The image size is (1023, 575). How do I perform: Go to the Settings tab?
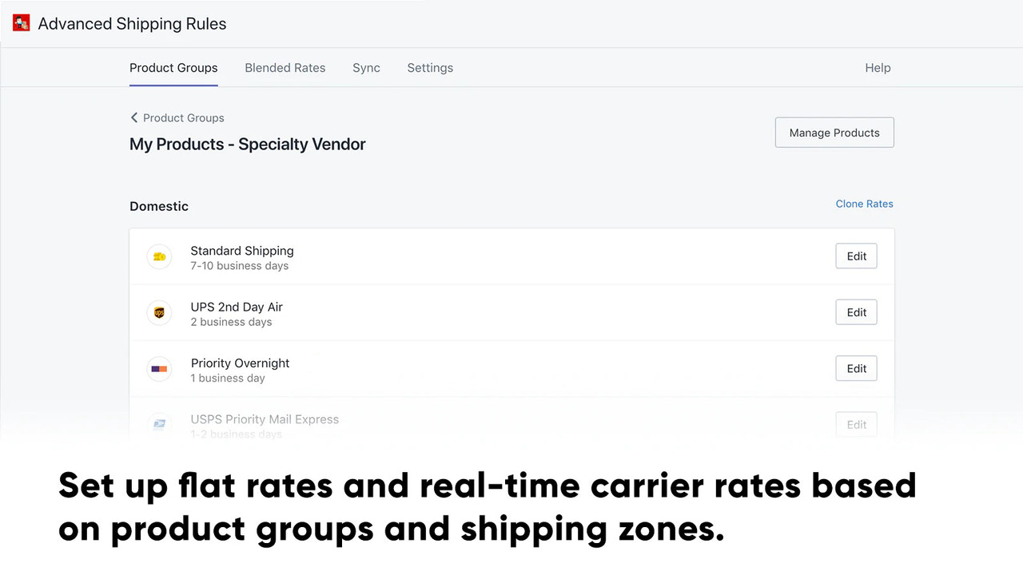430,68
